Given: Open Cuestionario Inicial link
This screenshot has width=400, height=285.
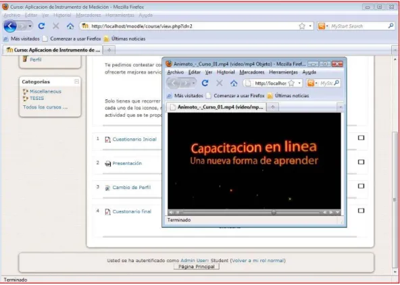Looking at the screenshot, I should coord(134,139).
